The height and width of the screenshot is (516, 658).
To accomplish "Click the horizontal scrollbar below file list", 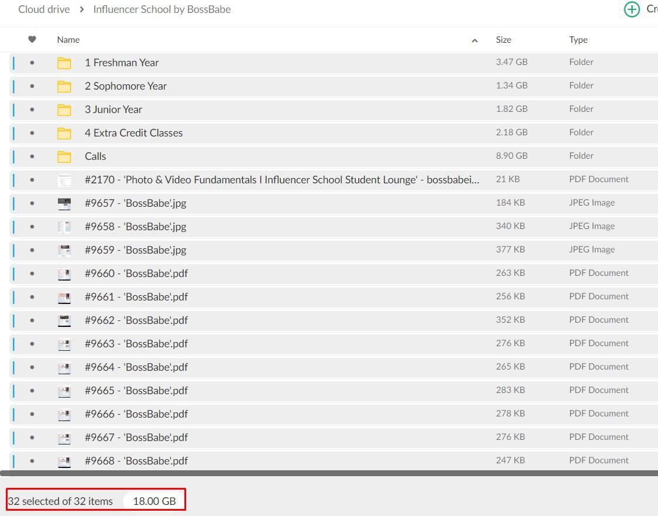I will tap(328, 473).
